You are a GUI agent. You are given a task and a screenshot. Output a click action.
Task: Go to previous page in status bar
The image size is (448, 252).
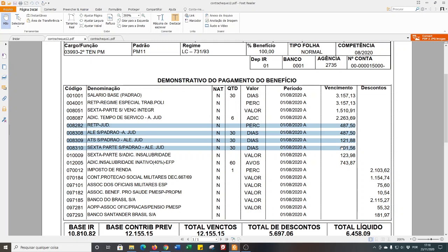[188, 239]
